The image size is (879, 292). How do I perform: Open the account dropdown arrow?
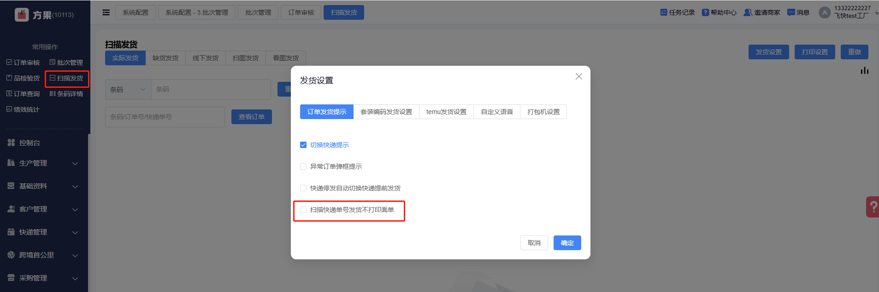[x=876, y=13]
